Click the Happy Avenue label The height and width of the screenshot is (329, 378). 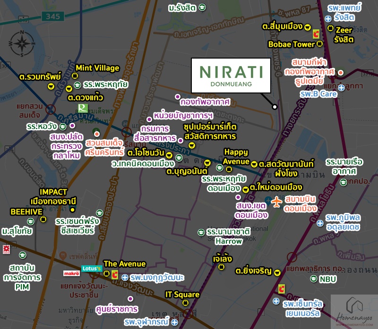[x=236, y=157]
